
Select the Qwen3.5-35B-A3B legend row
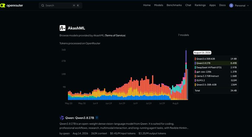pos(216,85)
